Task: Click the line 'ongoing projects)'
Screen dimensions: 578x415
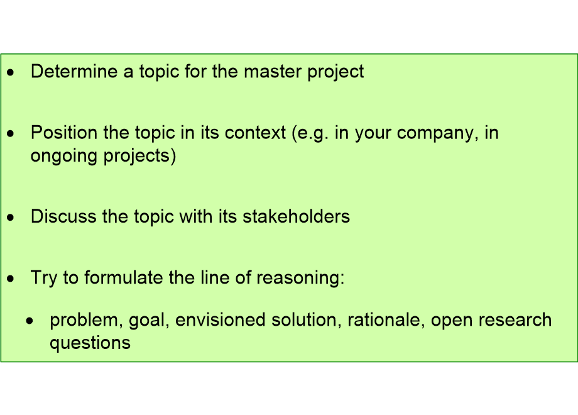Action: pyautogui.click(x=103, y=156)
